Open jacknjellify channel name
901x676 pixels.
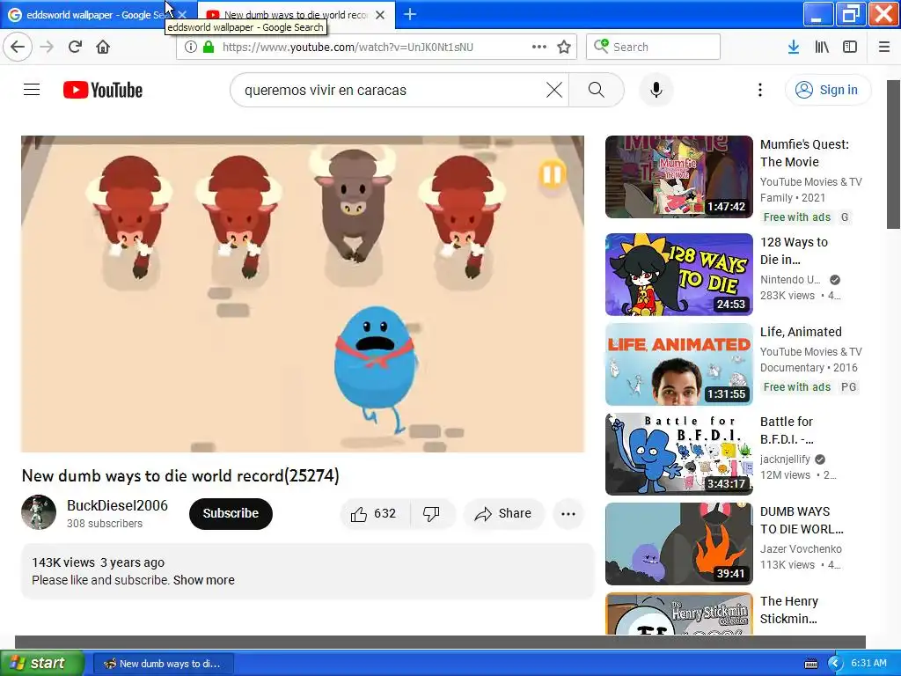click(x=785, y=459)
